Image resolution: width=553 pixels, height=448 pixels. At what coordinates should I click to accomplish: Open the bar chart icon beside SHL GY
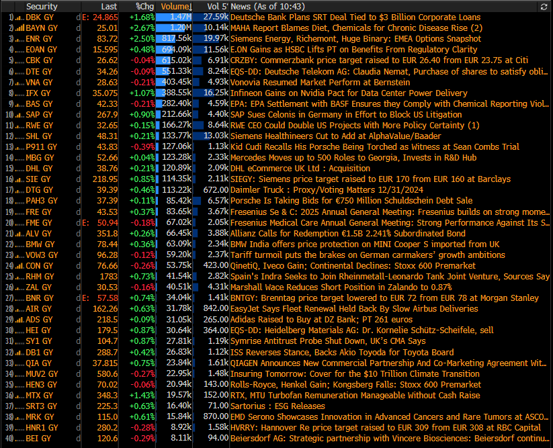[x=20, y=136]
